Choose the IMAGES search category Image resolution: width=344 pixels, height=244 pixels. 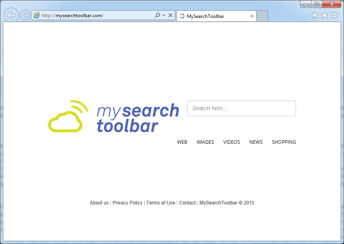(x=205, y=142)
